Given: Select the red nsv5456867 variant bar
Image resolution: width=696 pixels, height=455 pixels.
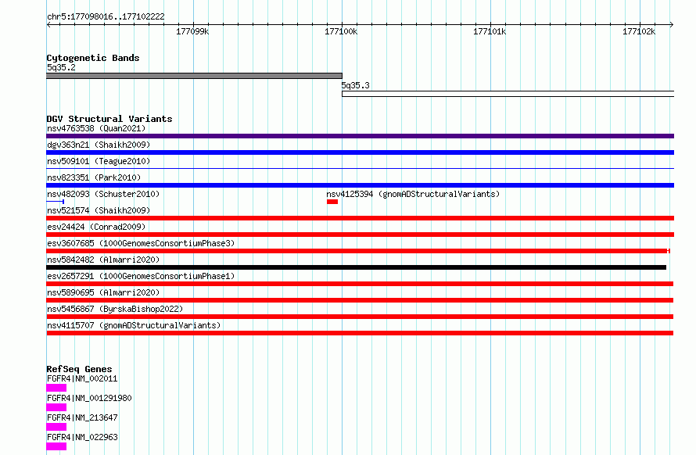Looking at the screenshot, I should click(x=360, y=317).
